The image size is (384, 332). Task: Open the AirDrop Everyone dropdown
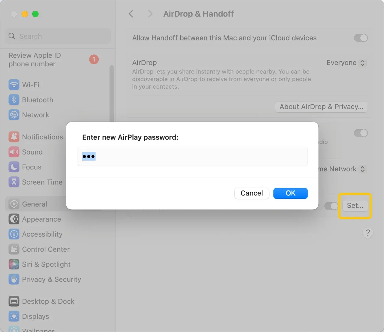[346, 63]
